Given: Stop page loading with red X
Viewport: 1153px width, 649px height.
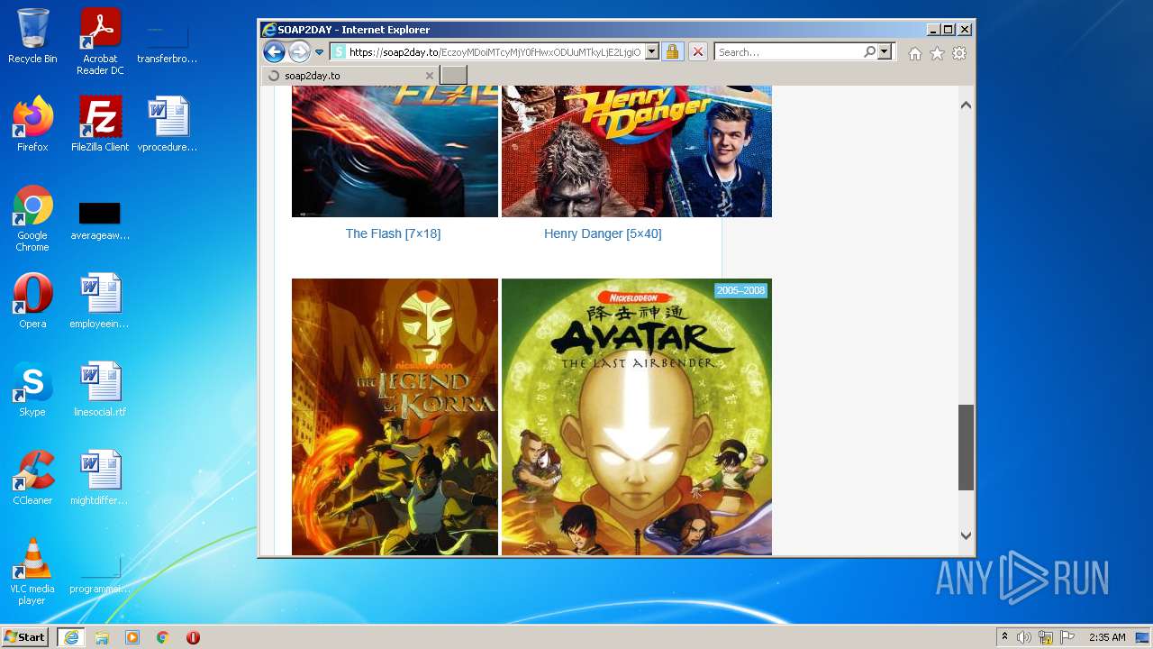Looking at the screenshot, I should click(697, 52).
